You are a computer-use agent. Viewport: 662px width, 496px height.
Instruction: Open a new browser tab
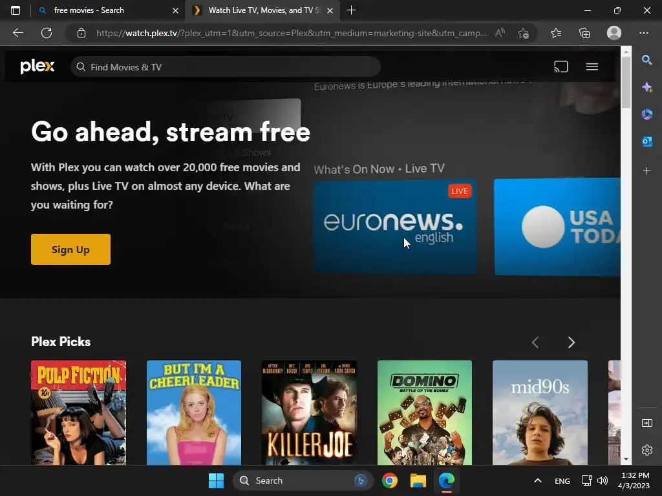click(x=351, y=10)
